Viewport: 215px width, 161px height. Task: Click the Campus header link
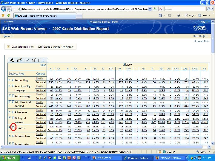coord(41,74)
